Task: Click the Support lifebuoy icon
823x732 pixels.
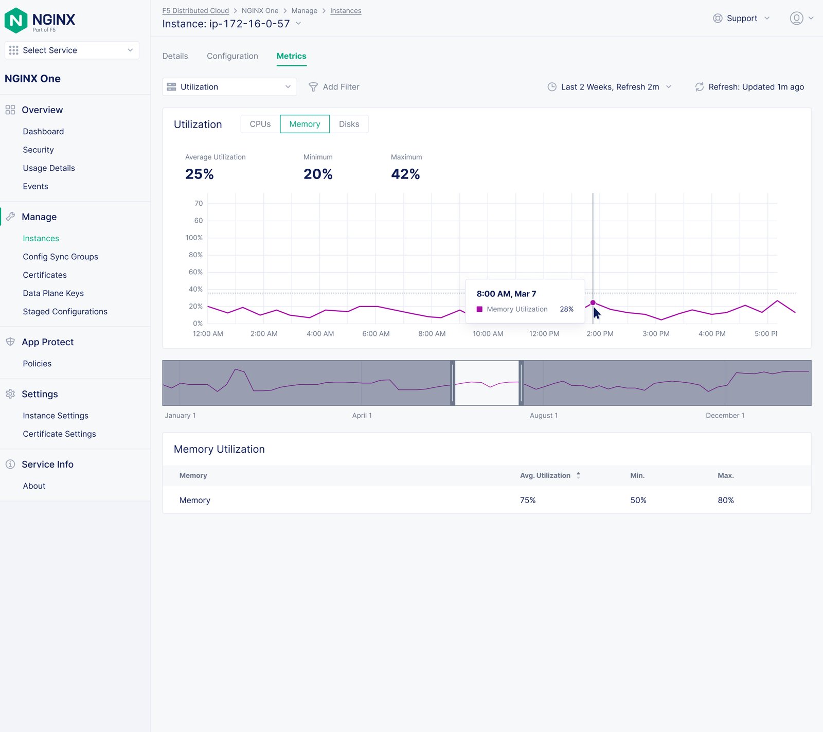Action: tap(718, 19)
